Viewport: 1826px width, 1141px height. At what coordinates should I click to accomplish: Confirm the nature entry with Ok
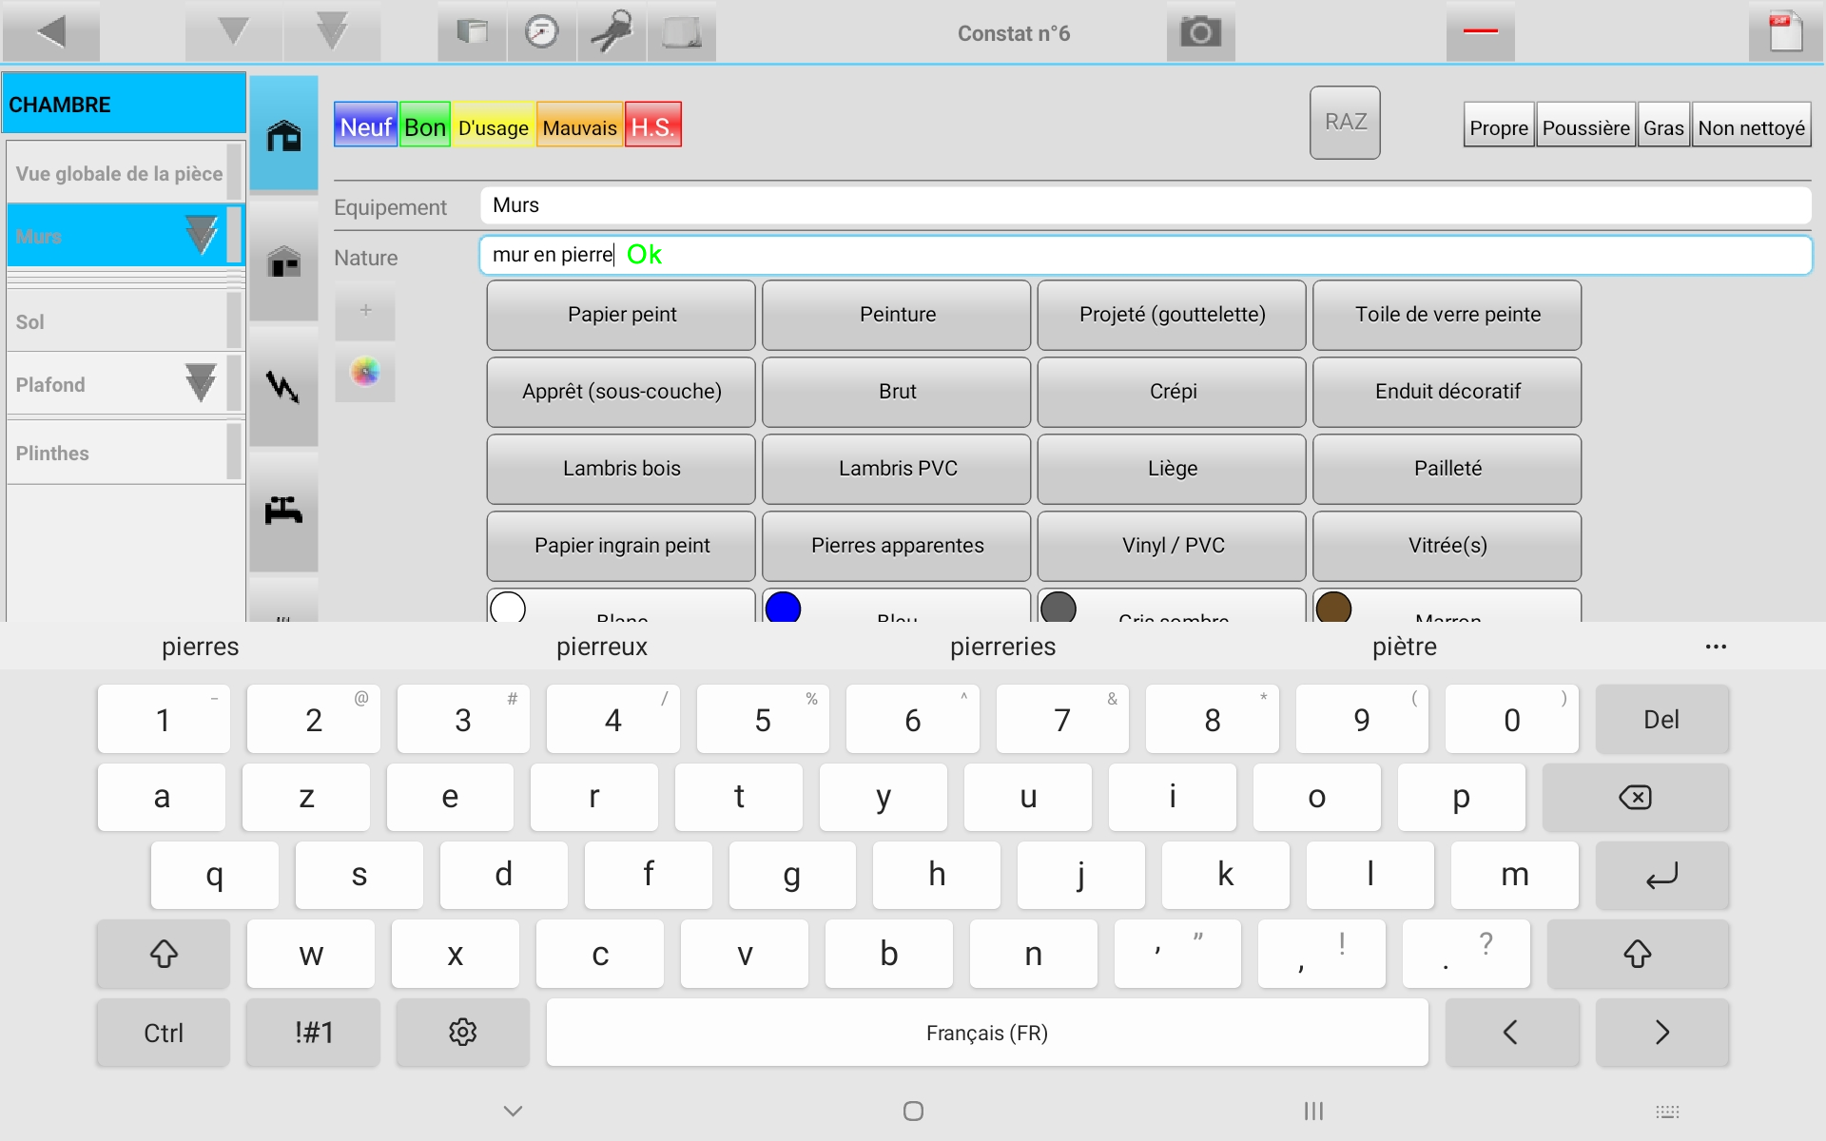point(644,254)
